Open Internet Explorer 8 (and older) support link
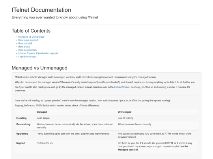Screen dimensions: 213x159 point(38,53)
